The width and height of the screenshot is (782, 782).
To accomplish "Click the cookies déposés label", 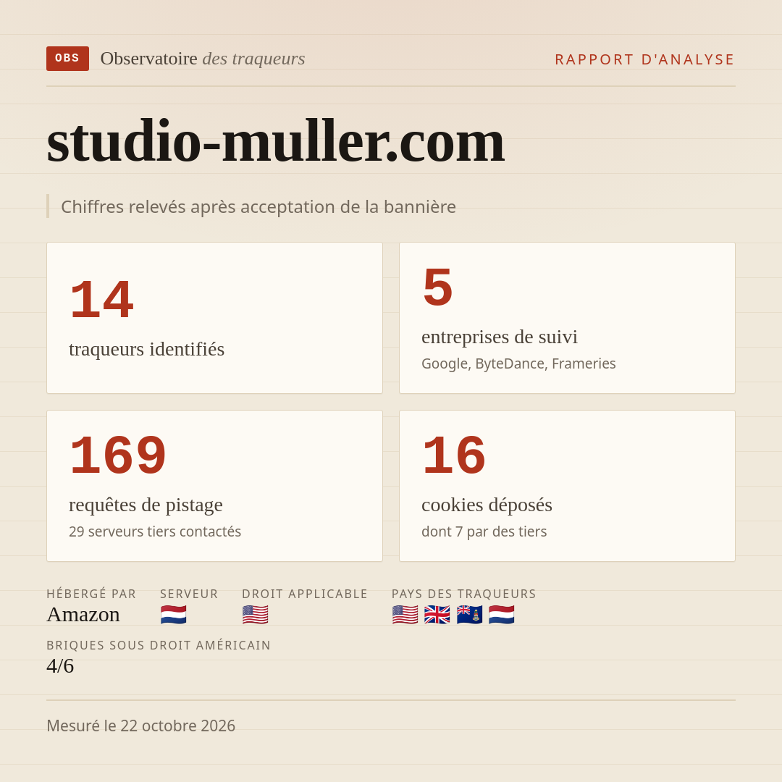I will point(487,505).
